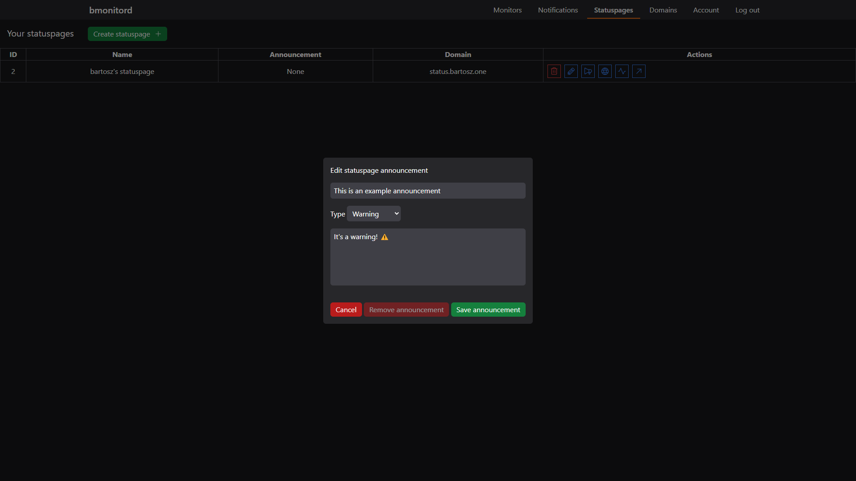Click the announcement title input field

coord(428,190)
